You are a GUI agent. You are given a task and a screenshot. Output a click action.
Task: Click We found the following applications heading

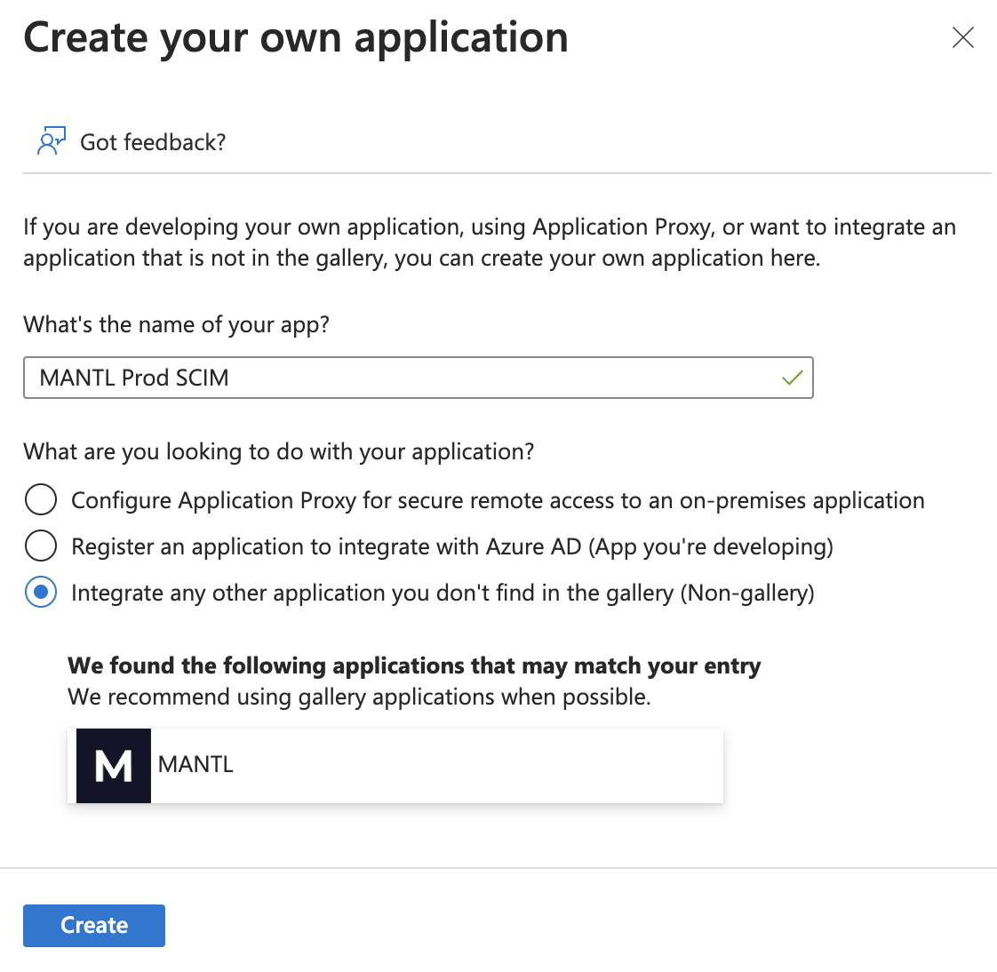click(414, 665)
